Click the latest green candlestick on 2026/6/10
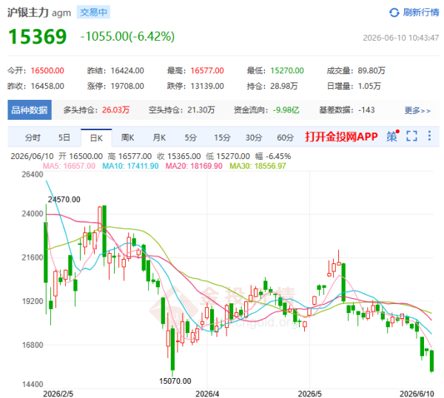444x398 pixels. click(432, 360)
